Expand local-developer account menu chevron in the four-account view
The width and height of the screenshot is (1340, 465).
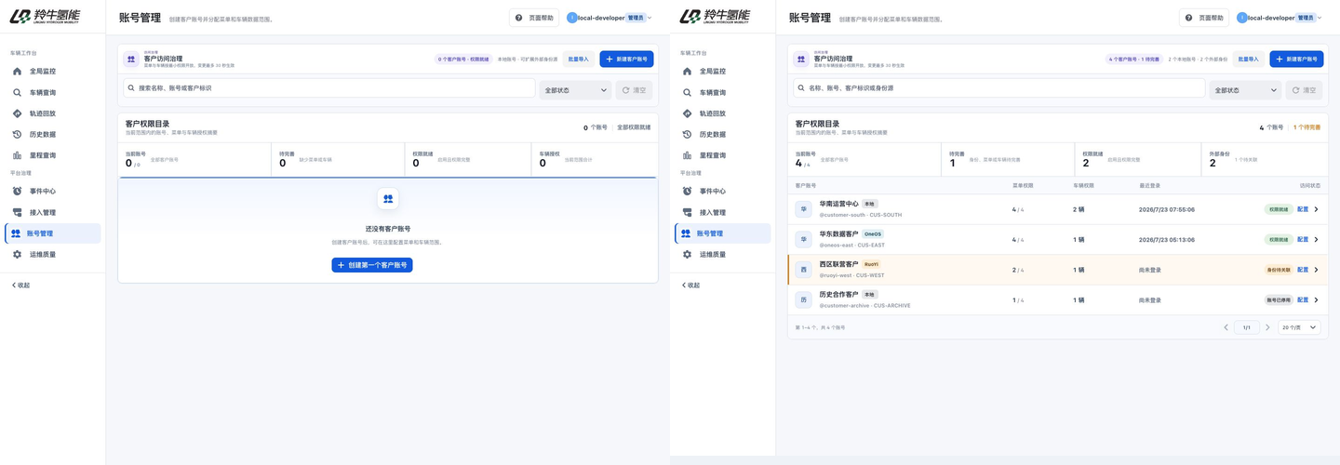click(x=1320, y=18)
